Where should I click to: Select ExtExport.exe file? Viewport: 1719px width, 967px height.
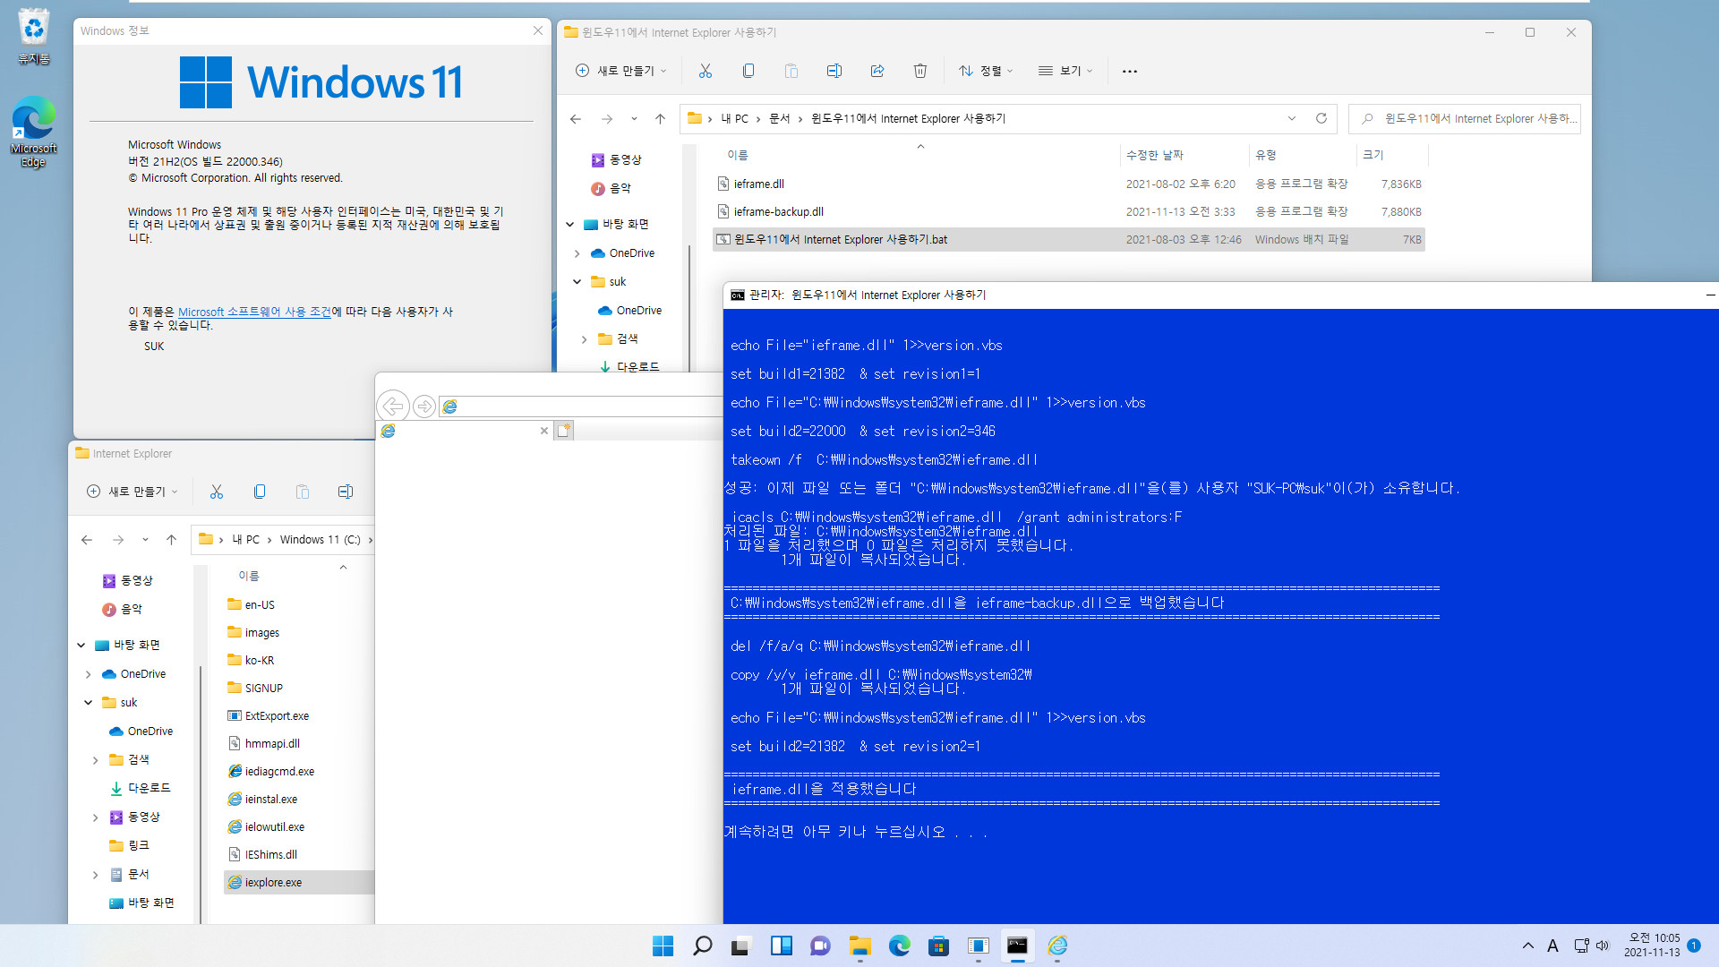point(277,715)
